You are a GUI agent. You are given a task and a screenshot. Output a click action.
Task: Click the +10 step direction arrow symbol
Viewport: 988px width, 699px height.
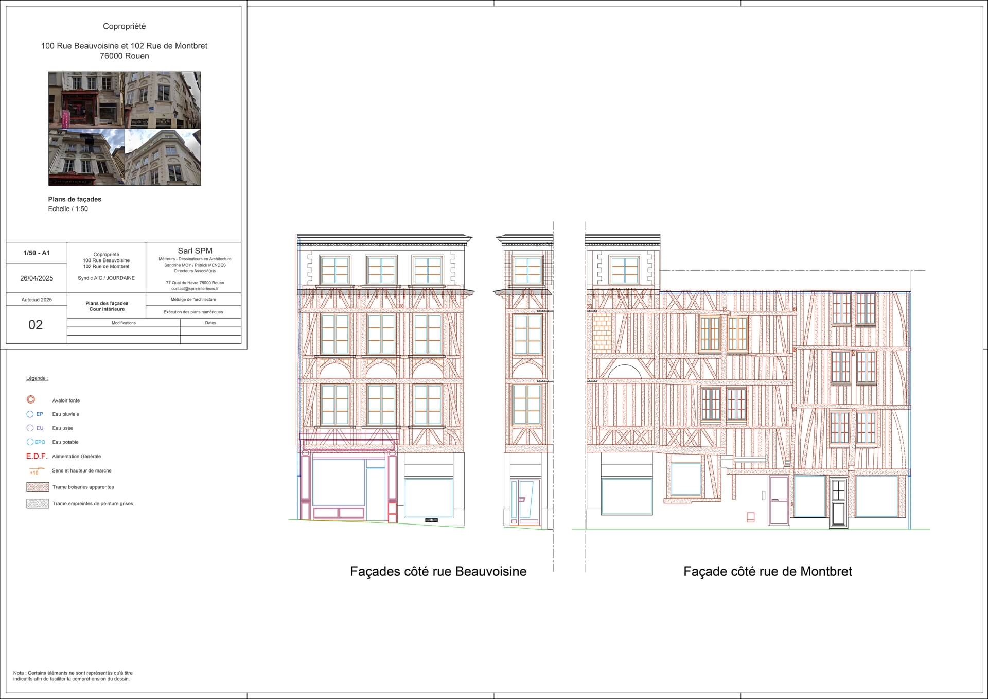[x=36, y=470]
